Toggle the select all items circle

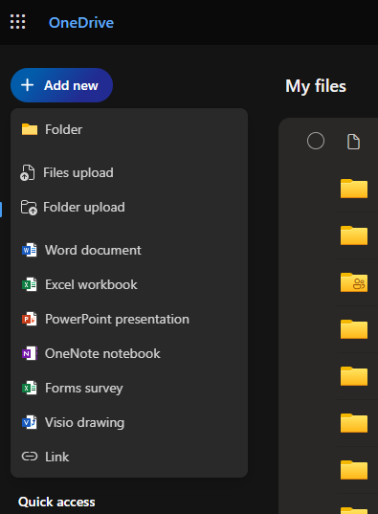tap(316, 141)
